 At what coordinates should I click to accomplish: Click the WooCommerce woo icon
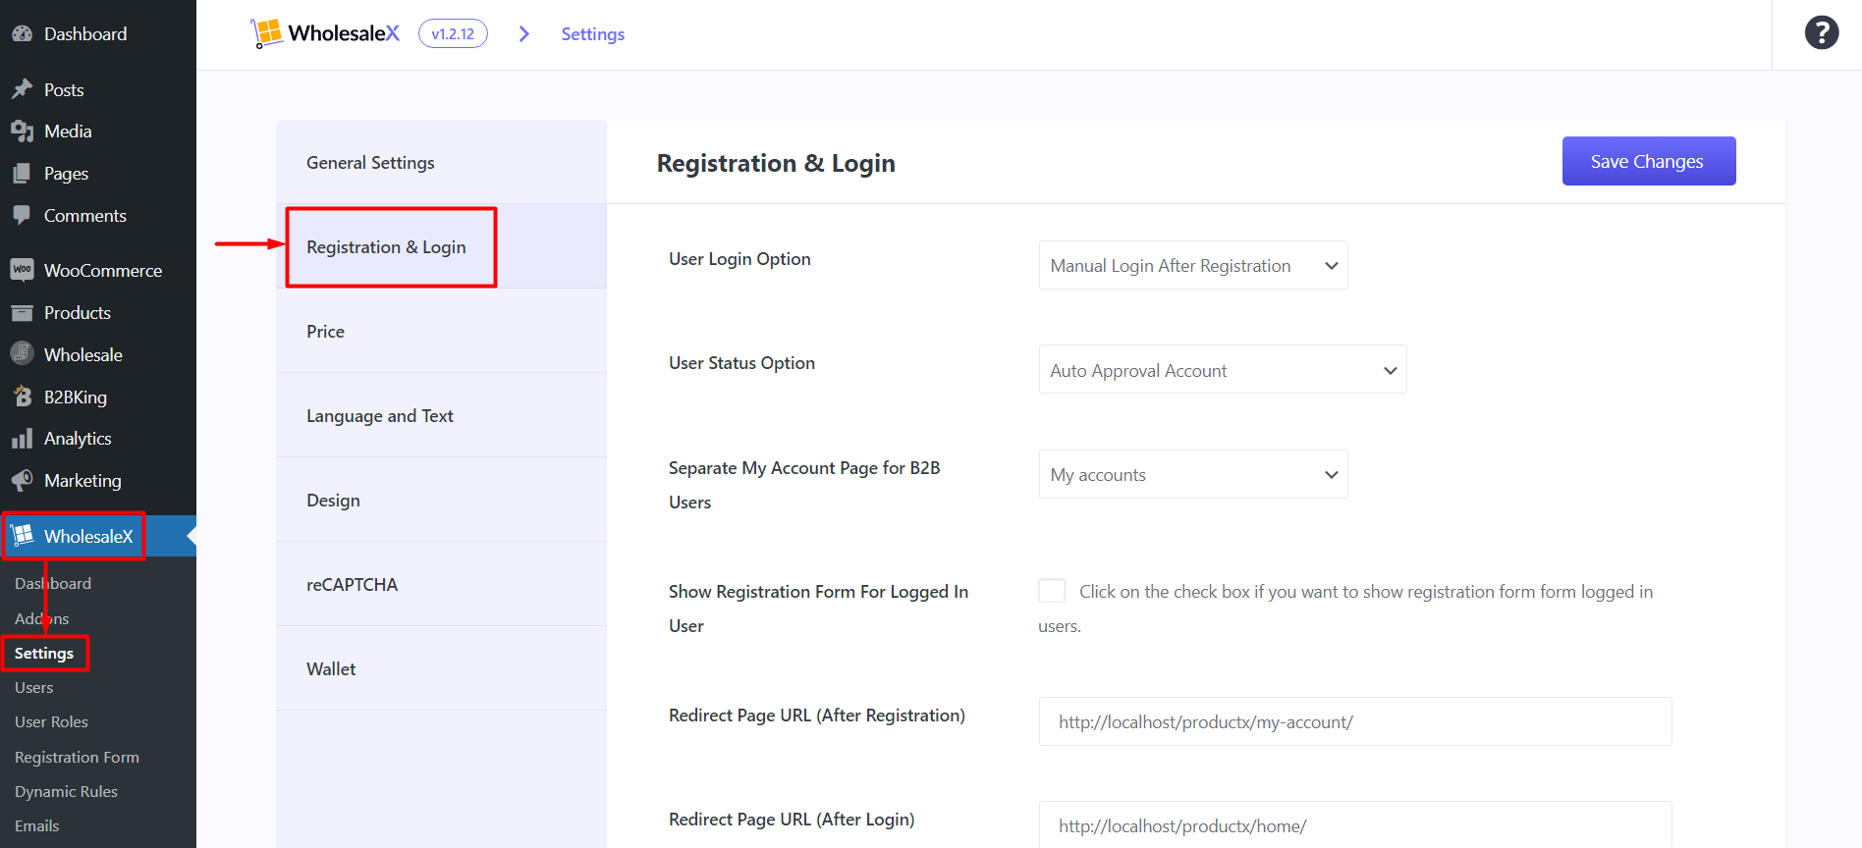point(23,270)
